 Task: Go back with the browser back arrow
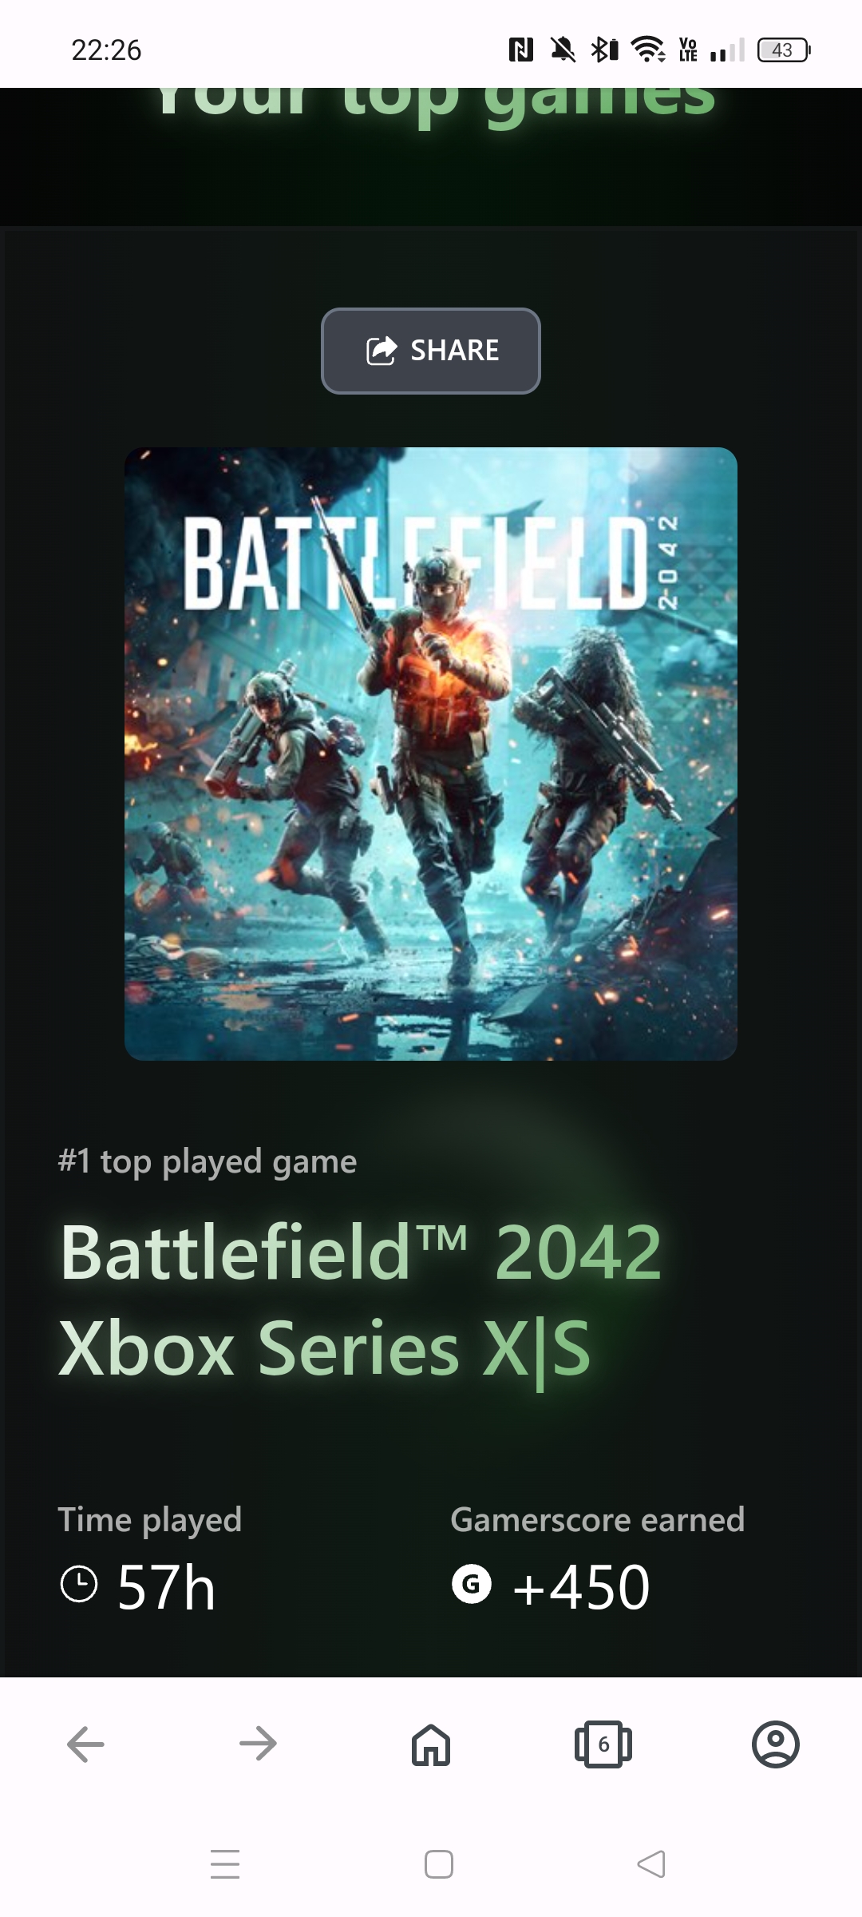click(x=85, y=1744)
